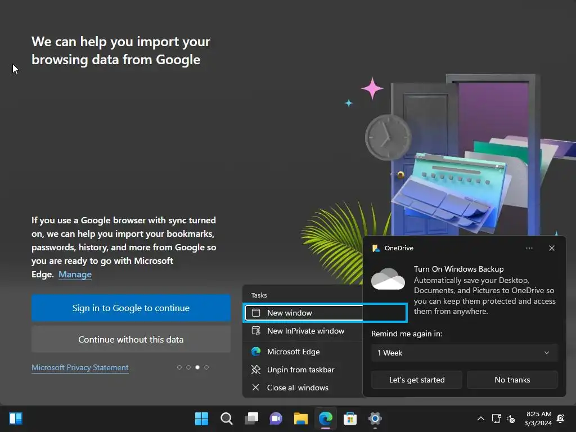Show hidden system tray icons
576x432 pixels.
pyautogui.click(x=480, y=418)
